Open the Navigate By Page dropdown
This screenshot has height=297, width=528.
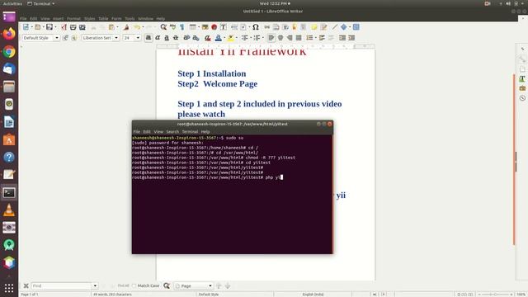coord(194,286)
